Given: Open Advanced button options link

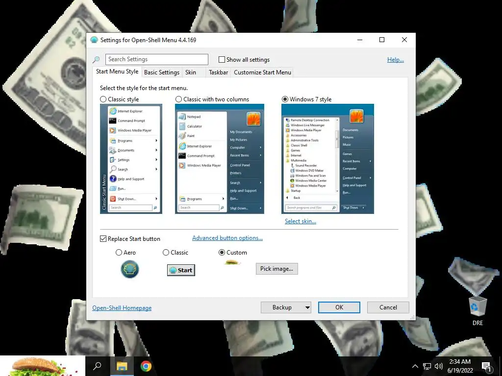Looking at the screenshot, I should (x=227, y=238).
